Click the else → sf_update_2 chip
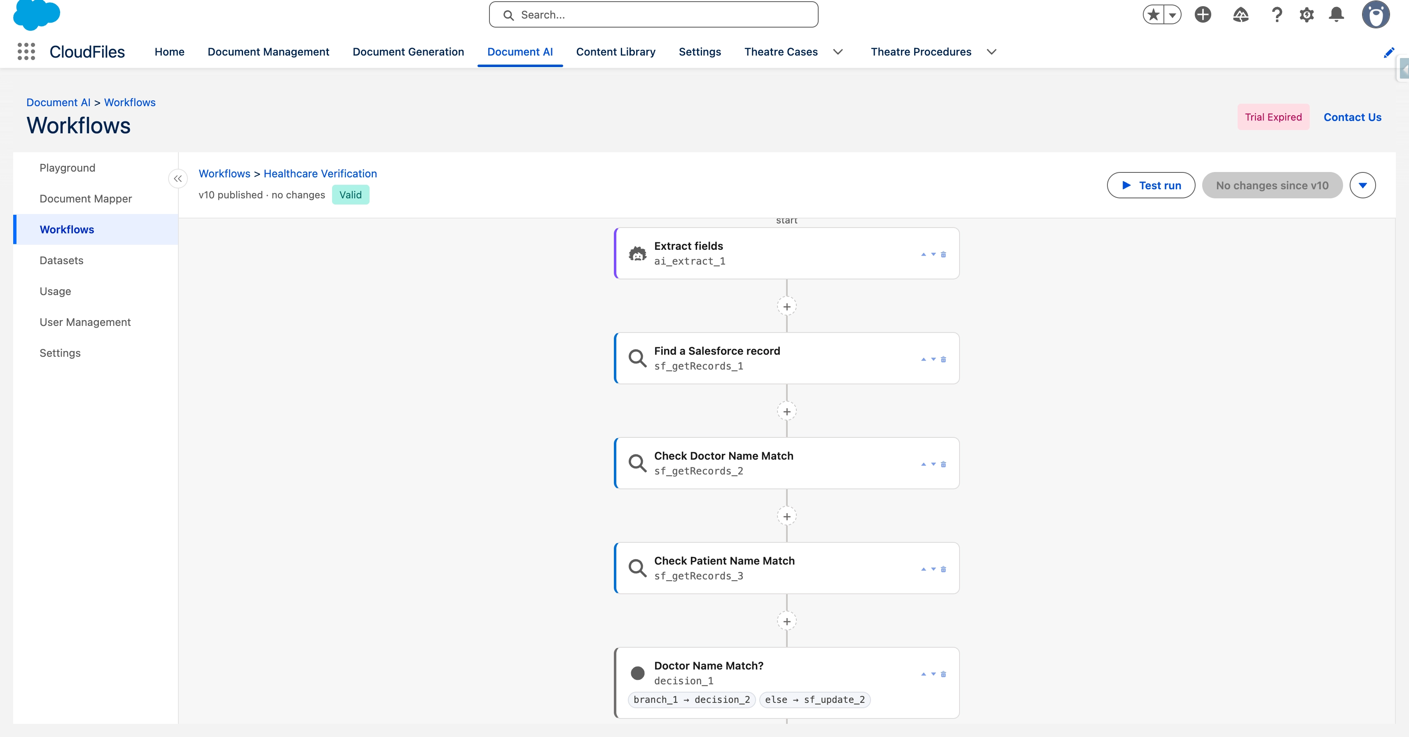Screen dimensions: 1409x737 tap(815, 699)
